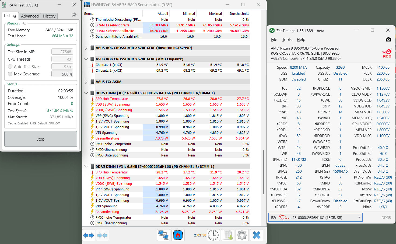Switch to the Testing tab
The width and height of the screenshot is (396, 244).
10,16
